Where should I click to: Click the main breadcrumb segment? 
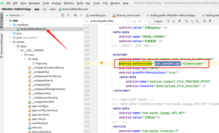coord(53,9)
